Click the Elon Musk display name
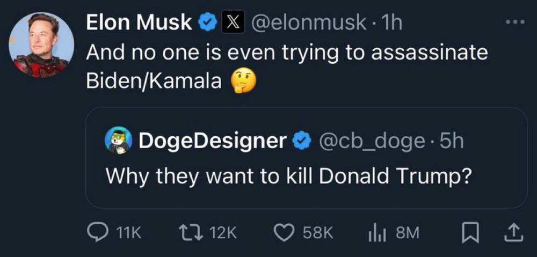537x257 pixels. coord(139,23)
